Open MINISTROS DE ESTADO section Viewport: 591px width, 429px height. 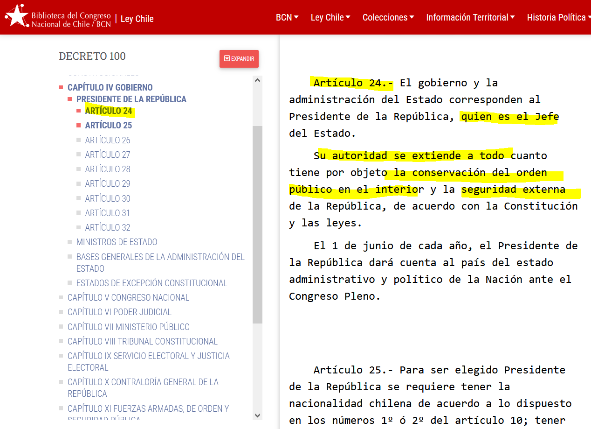[x=117, y=242]
